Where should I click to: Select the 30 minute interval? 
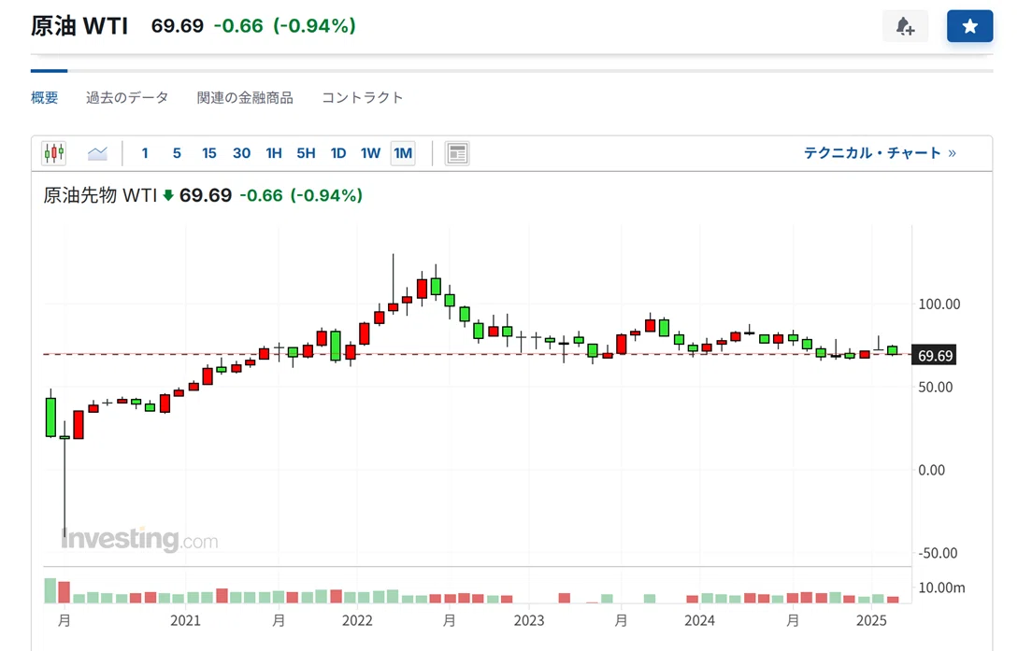pos(241,153)
